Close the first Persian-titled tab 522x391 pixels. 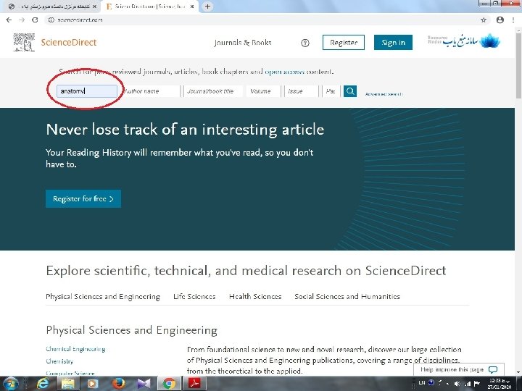point(94,7)
